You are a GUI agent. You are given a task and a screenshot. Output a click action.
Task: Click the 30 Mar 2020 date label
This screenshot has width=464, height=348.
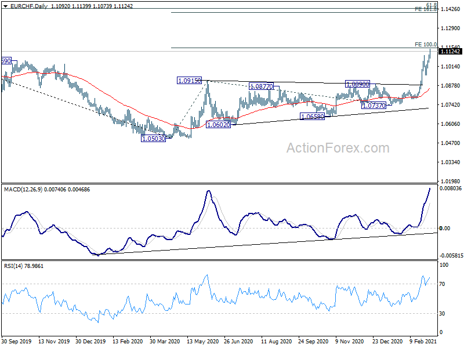point(165,341)
